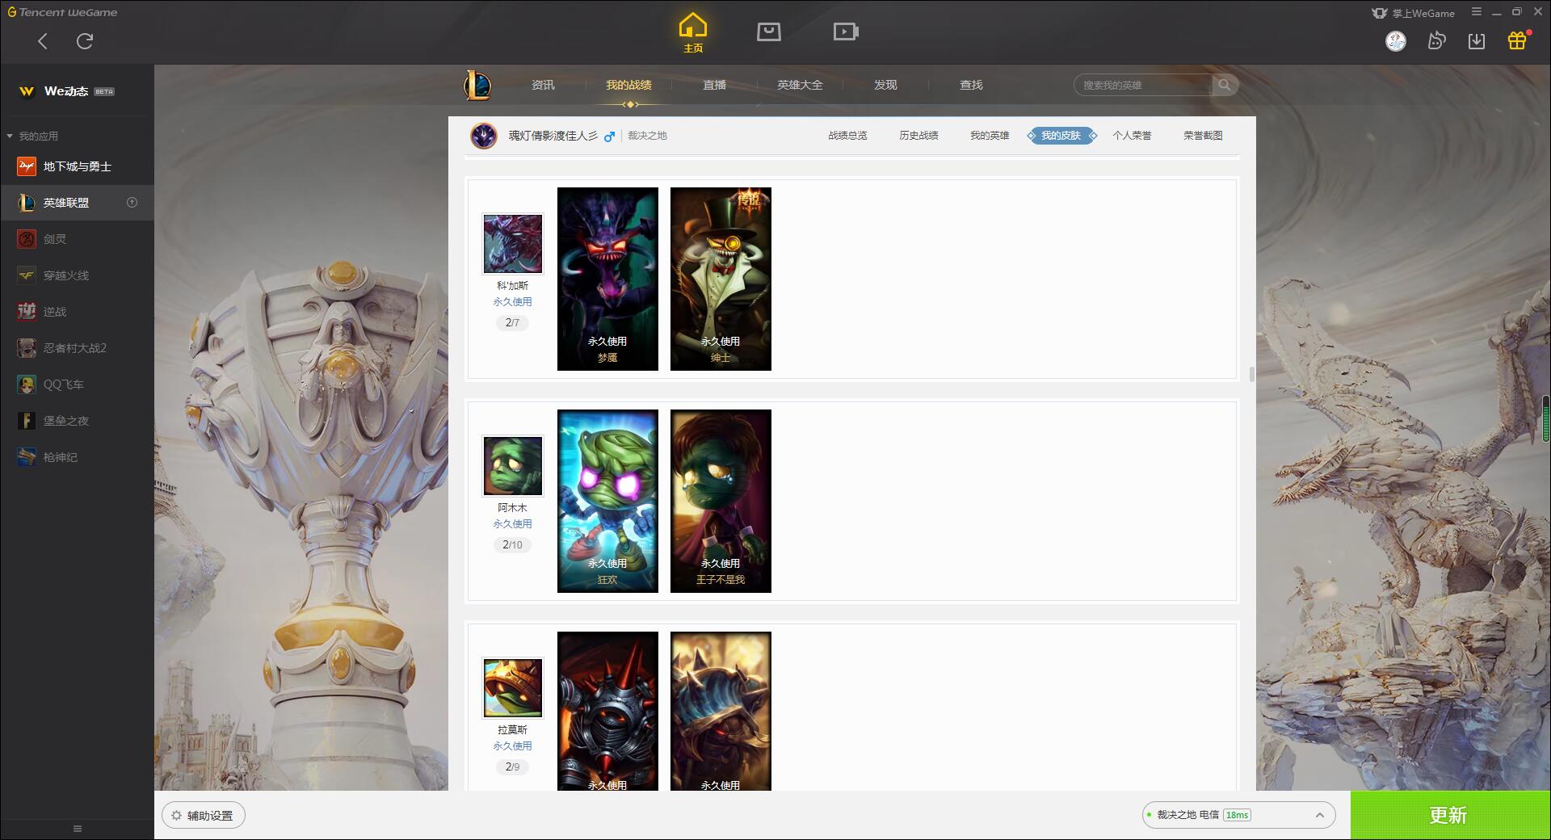Expand the 裁决之地 电信 server dropdown
This screenshot has height=840, width=1551.
1238,815
